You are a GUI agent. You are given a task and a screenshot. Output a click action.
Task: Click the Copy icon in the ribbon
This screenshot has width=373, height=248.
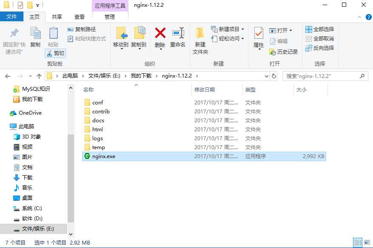pyautogui.click(x=35, y=33)
